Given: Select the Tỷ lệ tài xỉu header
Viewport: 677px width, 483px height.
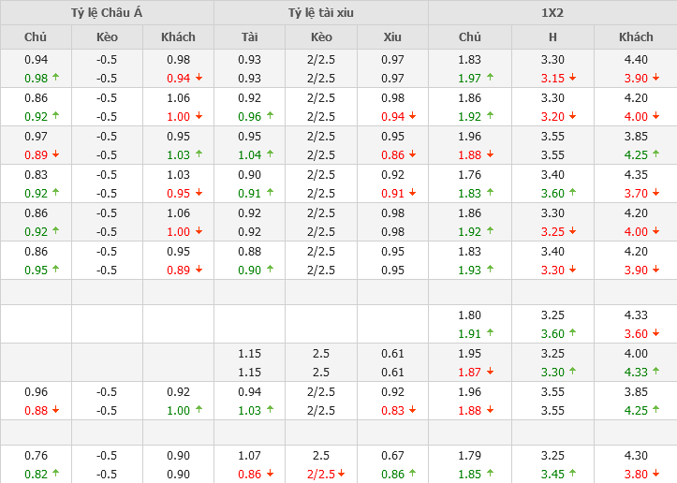Looking at the screenshot, I should coord(321,13).
